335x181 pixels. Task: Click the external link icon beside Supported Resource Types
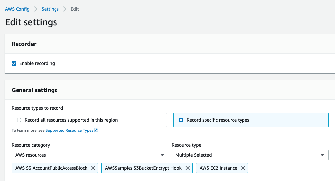96,130
